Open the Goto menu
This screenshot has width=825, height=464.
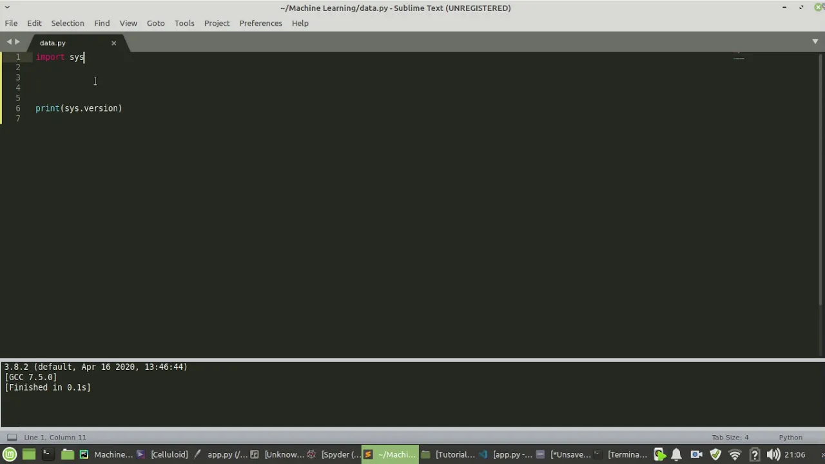coord(155,23)
